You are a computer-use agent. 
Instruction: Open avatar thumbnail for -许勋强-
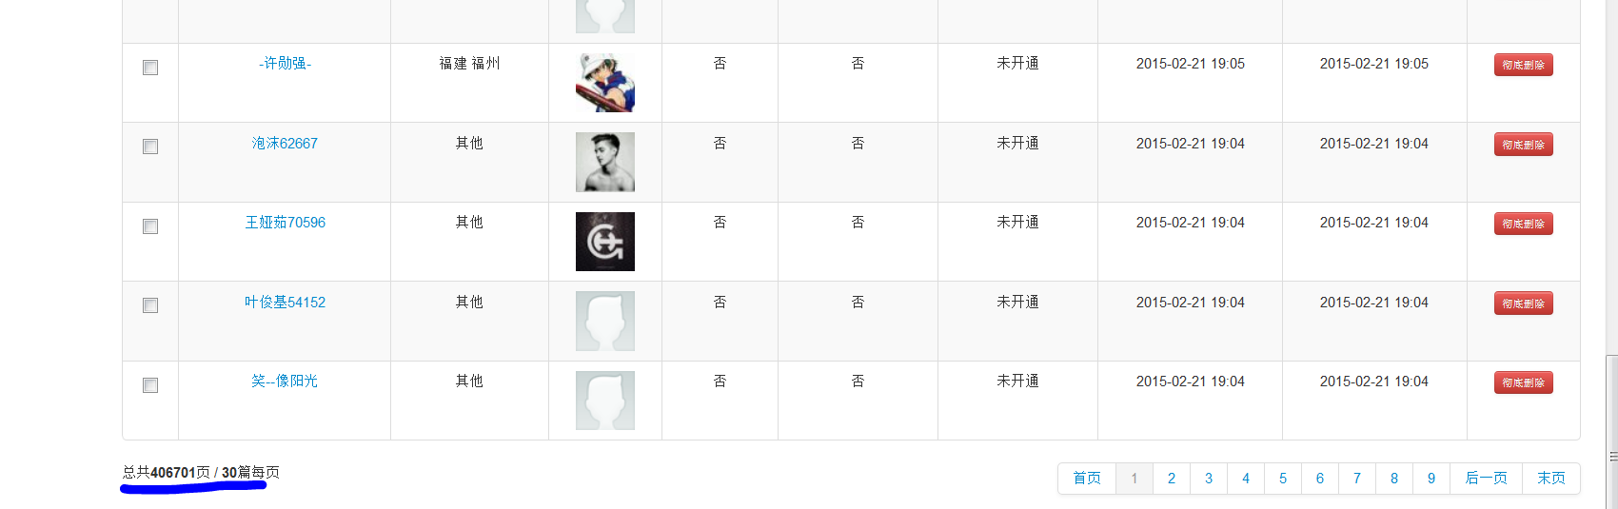tap(605, 83)
